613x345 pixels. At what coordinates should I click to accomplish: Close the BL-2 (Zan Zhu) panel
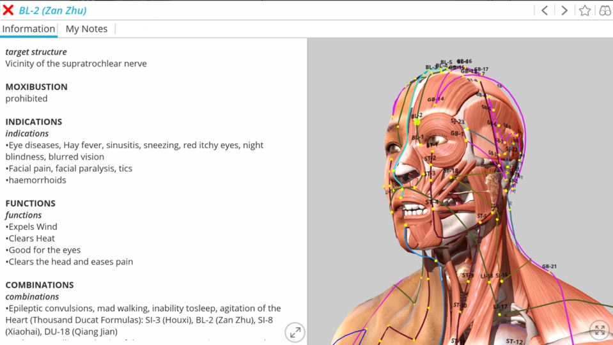coord(8,10)
